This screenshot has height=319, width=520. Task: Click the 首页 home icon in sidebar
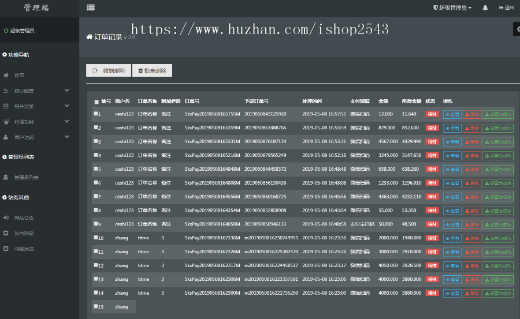[6, 75]
